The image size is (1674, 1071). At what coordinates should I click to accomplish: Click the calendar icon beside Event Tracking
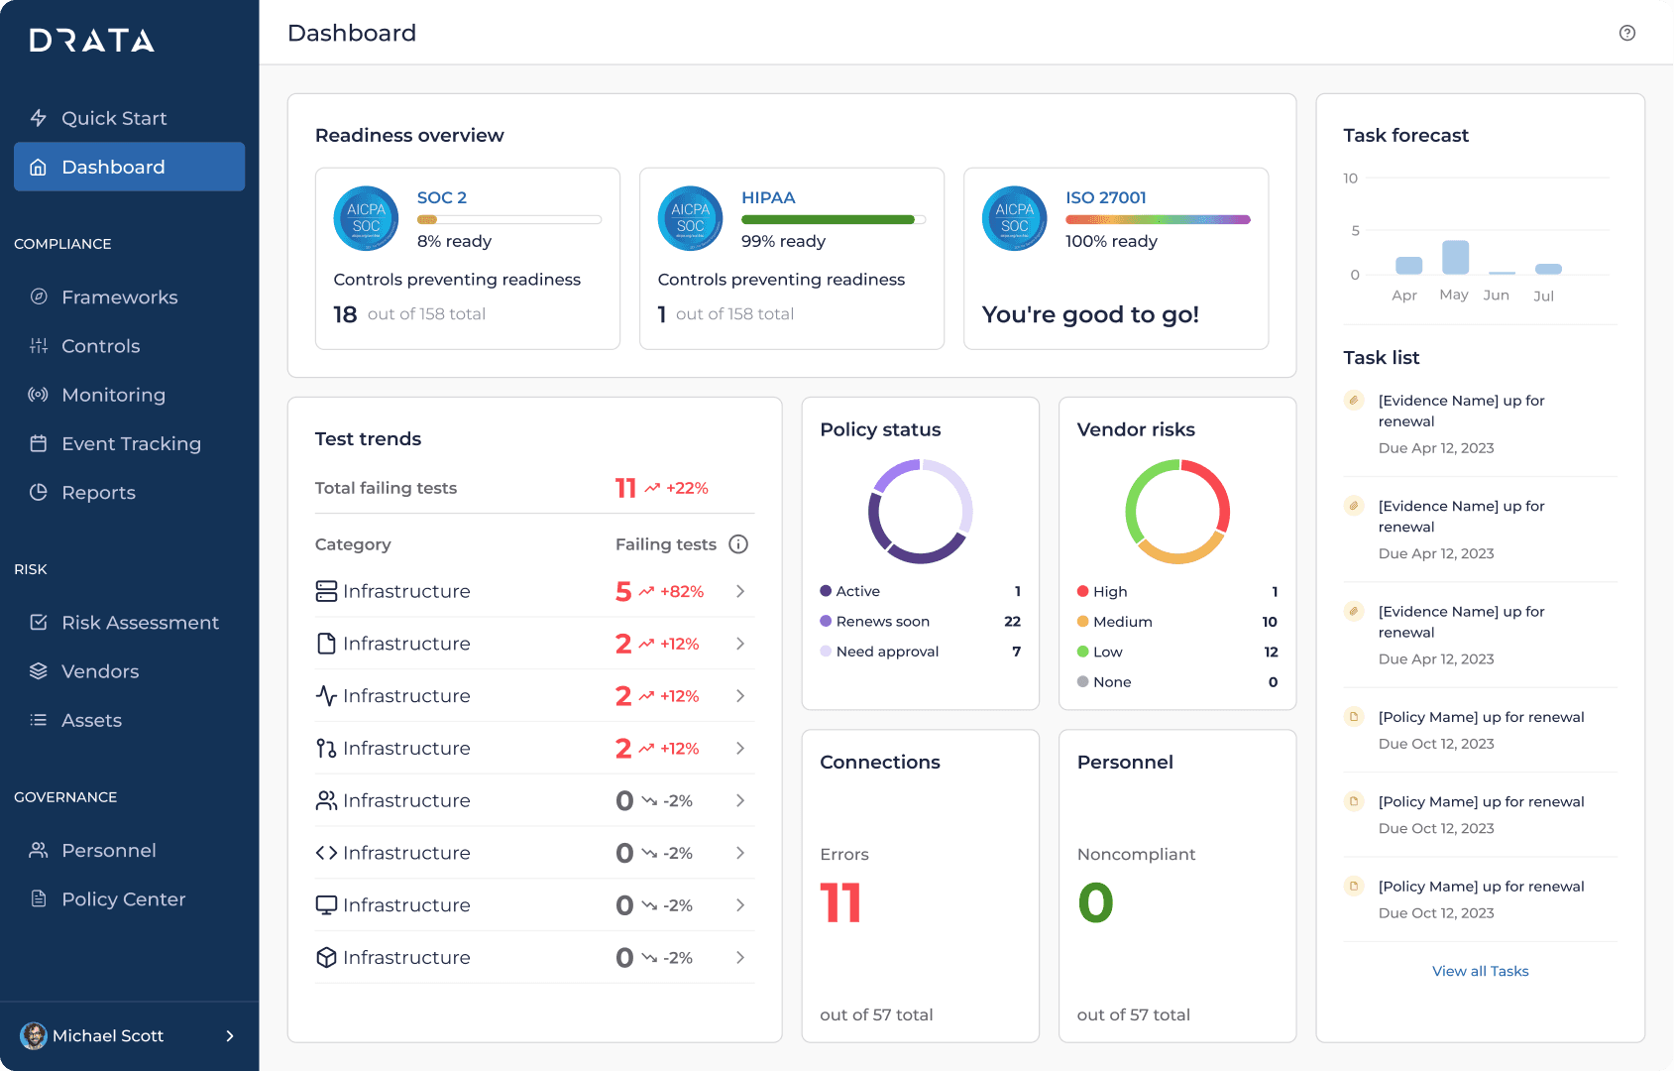click(39, 443)
